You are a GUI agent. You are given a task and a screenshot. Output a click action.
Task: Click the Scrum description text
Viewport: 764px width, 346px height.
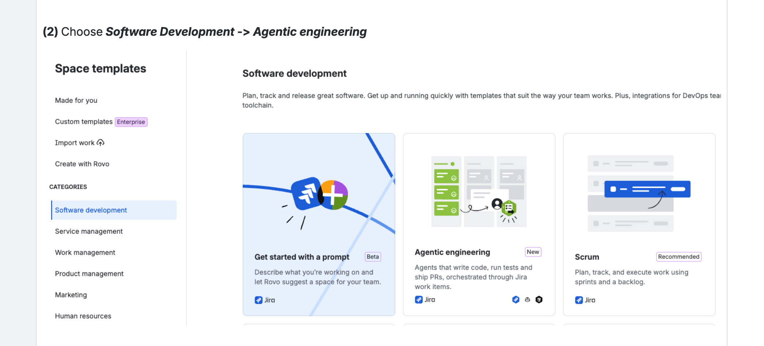632,277
